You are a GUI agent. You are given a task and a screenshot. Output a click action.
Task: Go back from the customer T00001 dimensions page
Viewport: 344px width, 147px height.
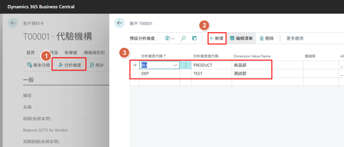point(119,23)
